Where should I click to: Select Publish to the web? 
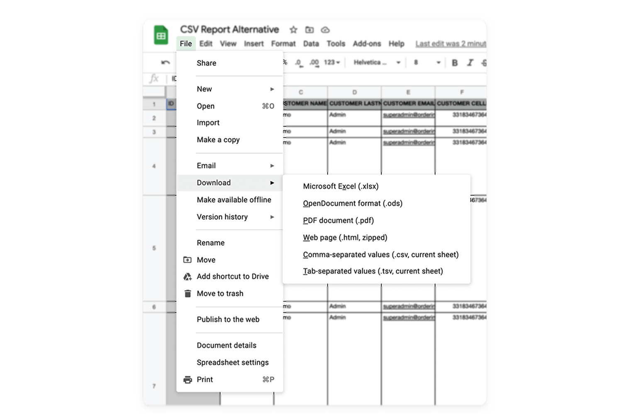pyautogui.click(x=230, y=320)
